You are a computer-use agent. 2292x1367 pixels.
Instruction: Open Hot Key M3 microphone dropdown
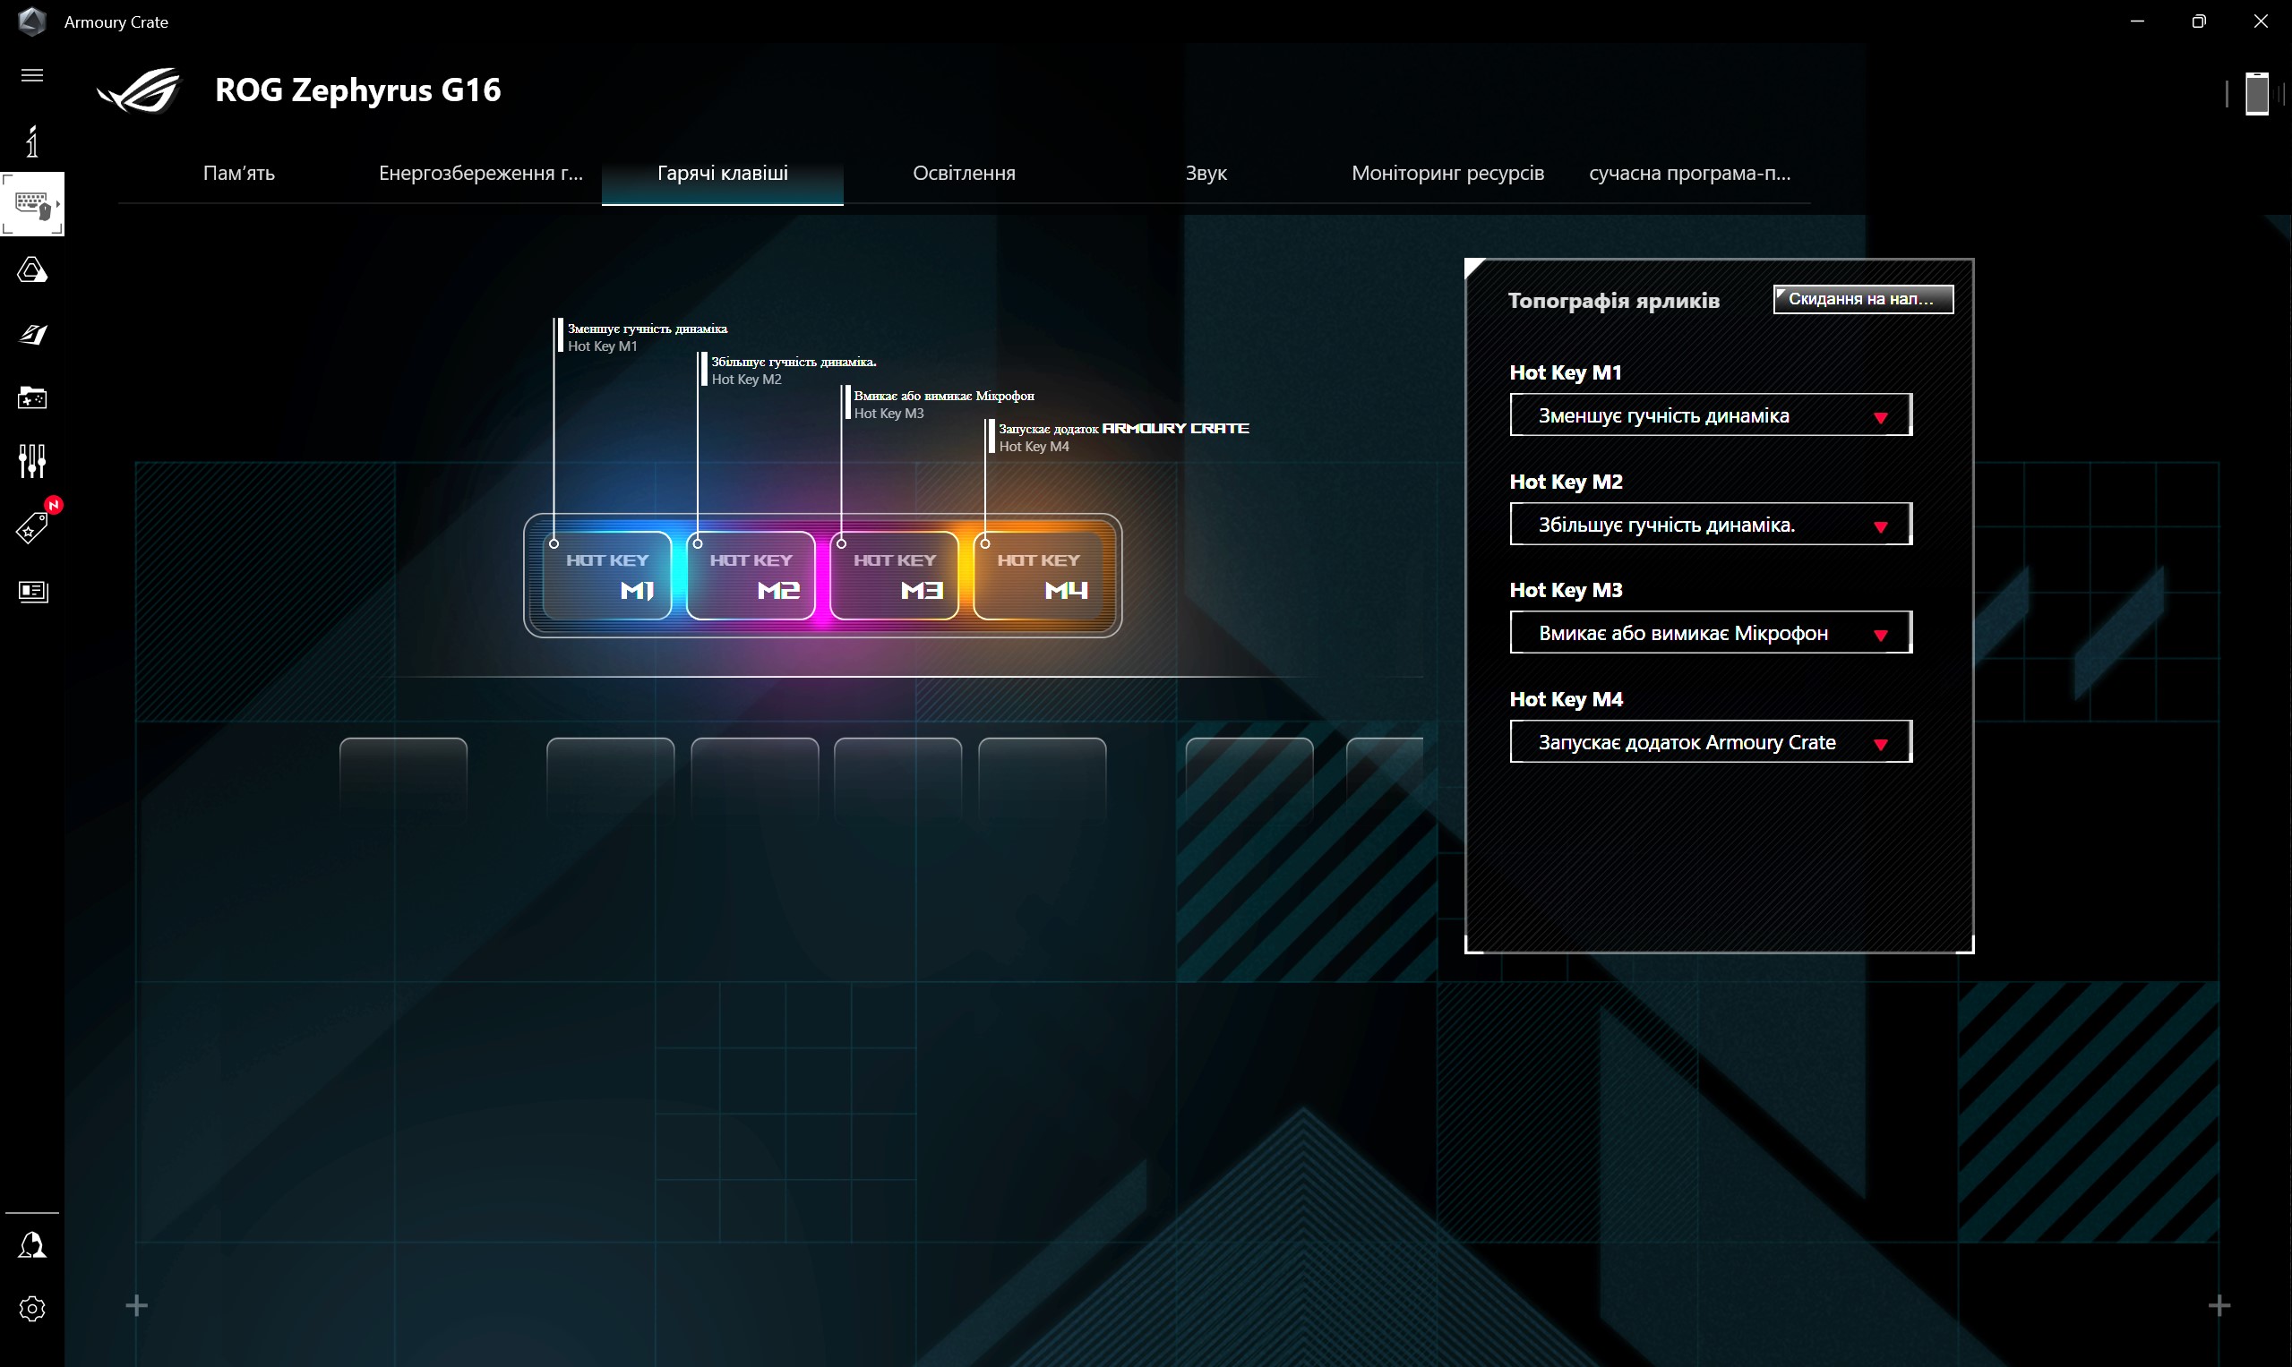1710,633
